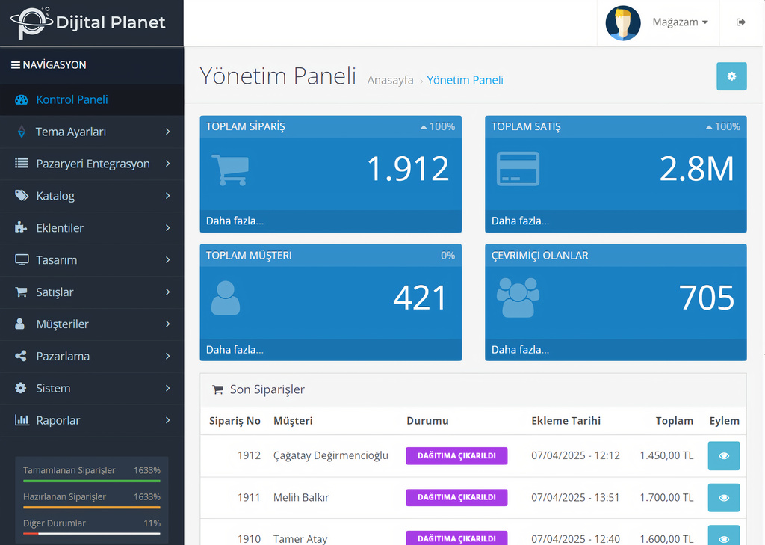Screen dimensions: 765x545
Task: Expand the Katalog menu chevron
Action: [167, 196]
